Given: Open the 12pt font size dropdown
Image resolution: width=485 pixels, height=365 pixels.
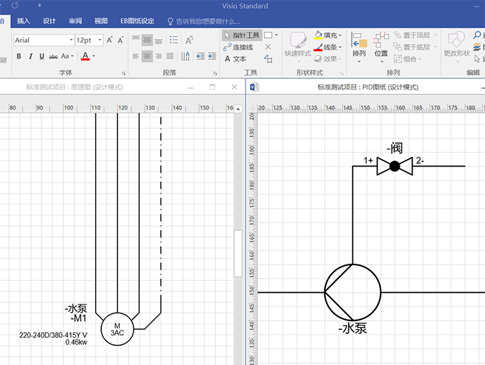Looking at the screenshot, I should tap(99, 40).
